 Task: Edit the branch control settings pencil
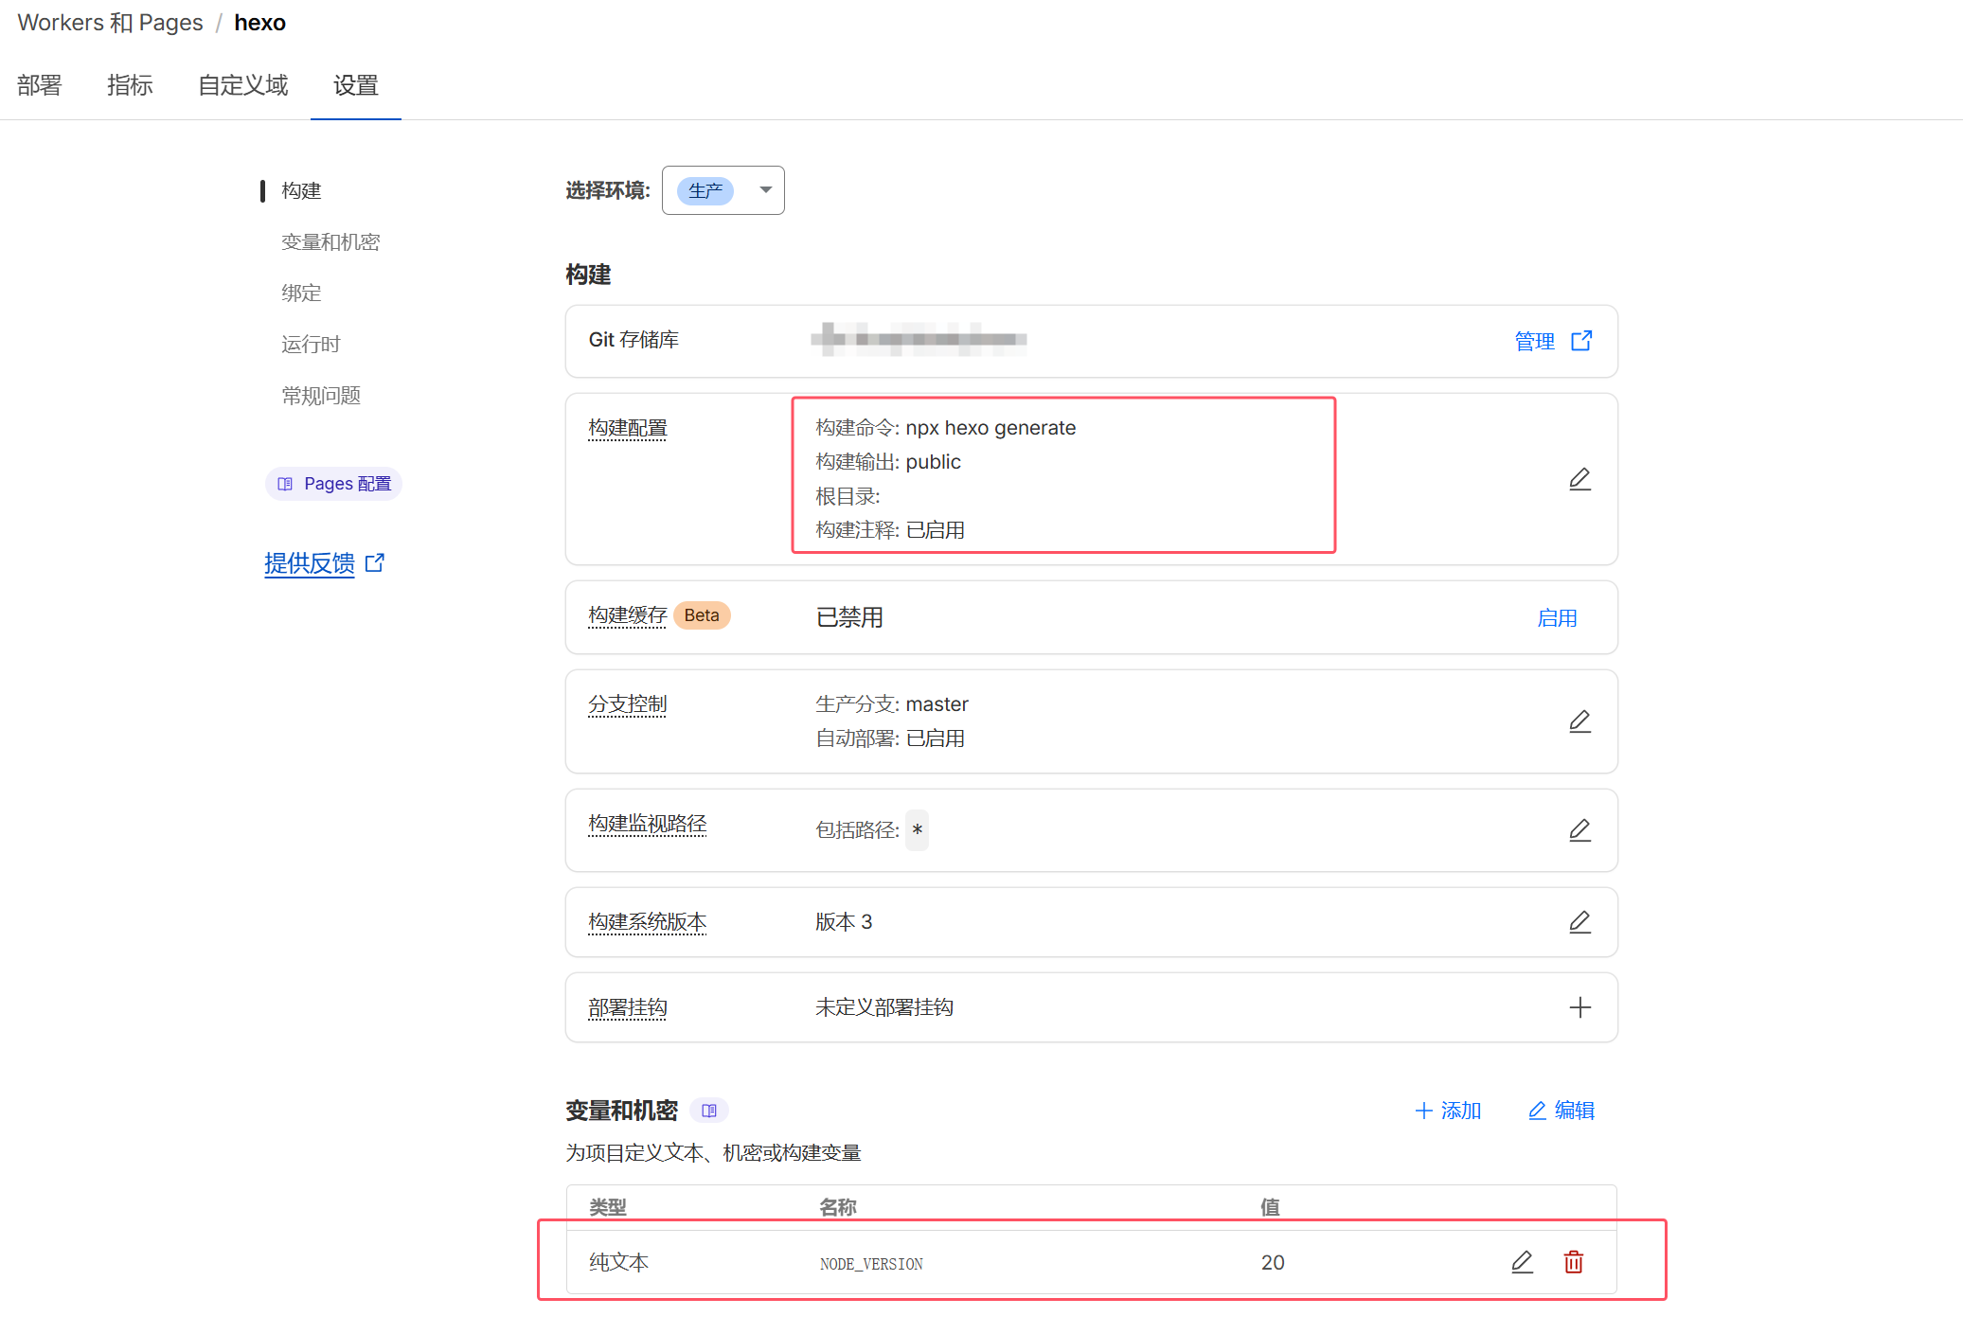coord(1579,721)
